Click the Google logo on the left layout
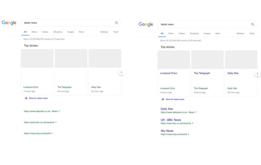This screenshot has width=261, height=165. pos(9,23)
